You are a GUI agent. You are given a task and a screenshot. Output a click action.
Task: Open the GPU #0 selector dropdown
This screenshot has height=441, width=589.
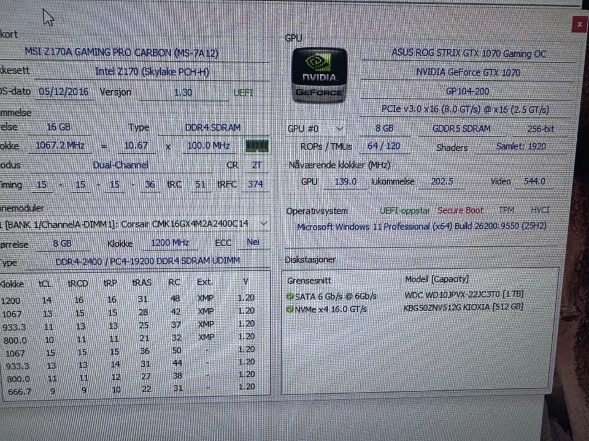(x=315, y=129)
